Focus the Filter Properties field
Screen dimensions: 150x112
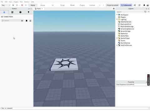coord(132,85)
